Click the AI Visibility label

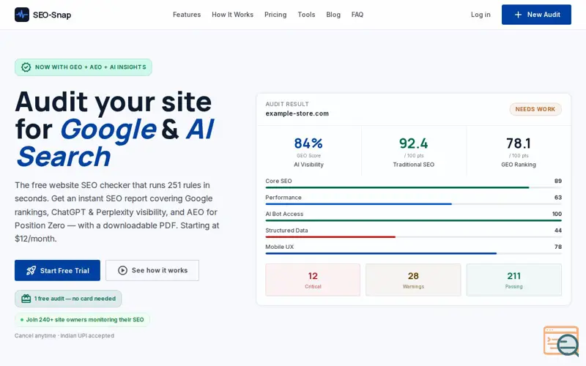point(308,165)
